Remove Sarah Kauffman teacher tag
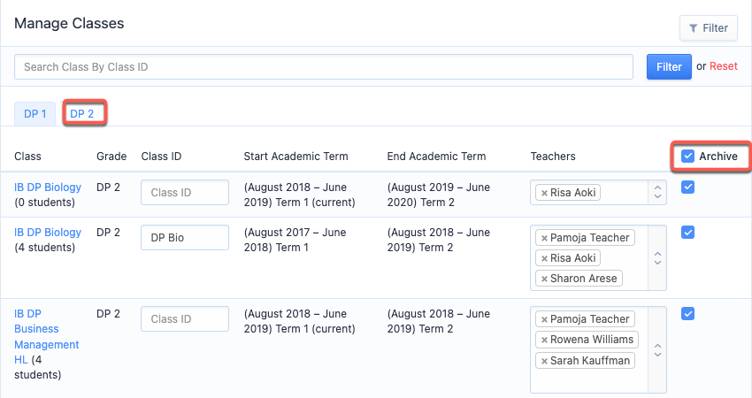 [544, 361]
